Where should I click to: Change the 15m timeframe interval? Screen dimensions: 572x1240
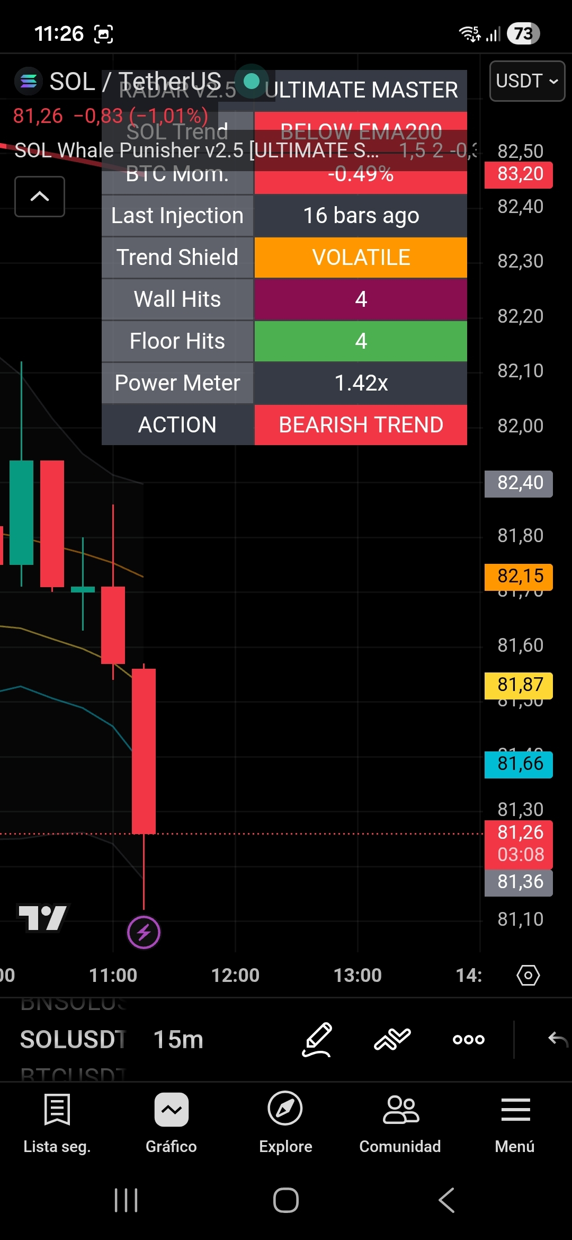point(178,1039)
